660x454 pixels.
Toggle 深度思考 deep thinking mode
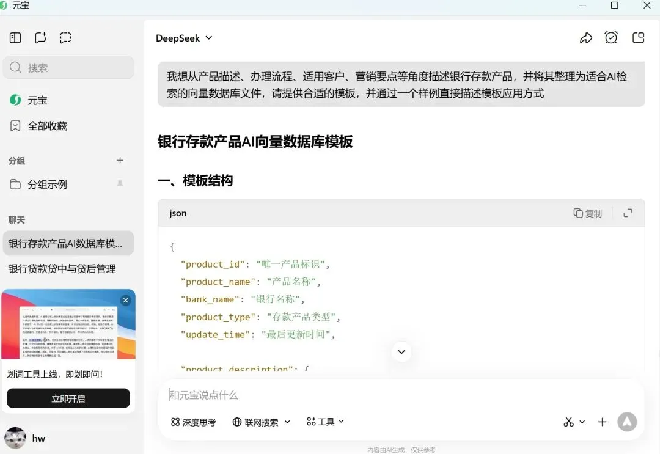[193, 422]
